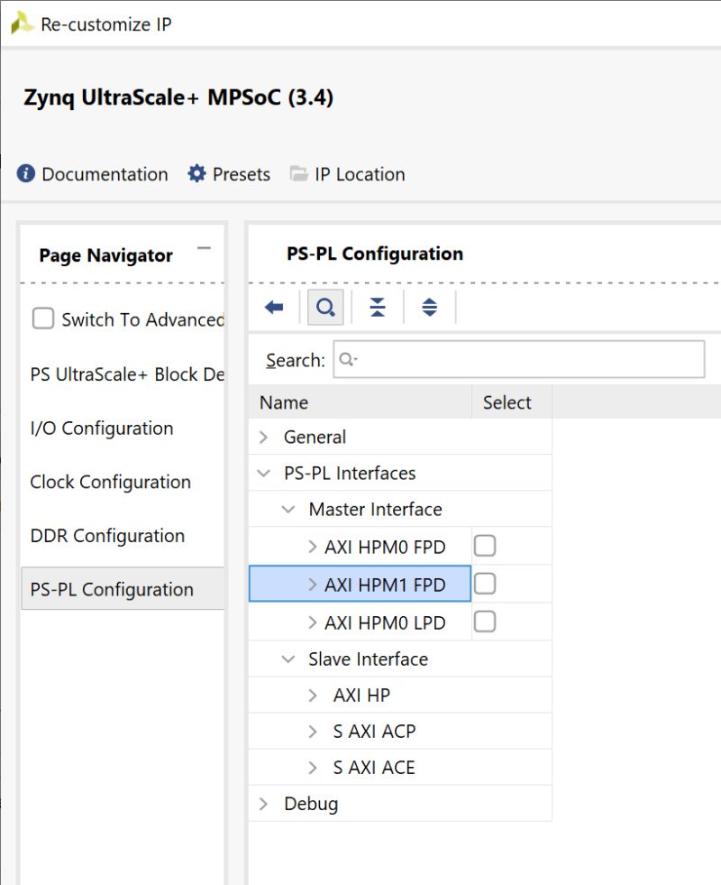This screenshot has height=885, width=721.
Task: Click the back arrow in configuration toolbar
Action: 271,307
